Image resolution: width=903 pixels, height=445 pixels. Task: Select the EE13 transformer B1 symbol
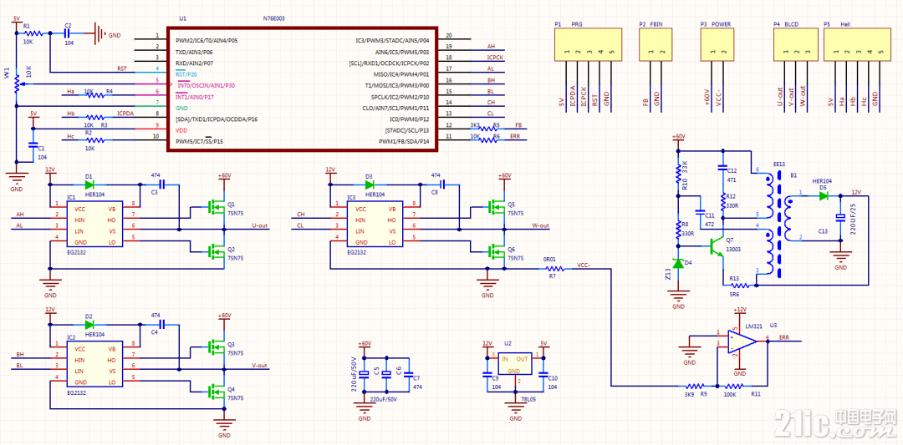pyautogui.click(x=778, y=226)
